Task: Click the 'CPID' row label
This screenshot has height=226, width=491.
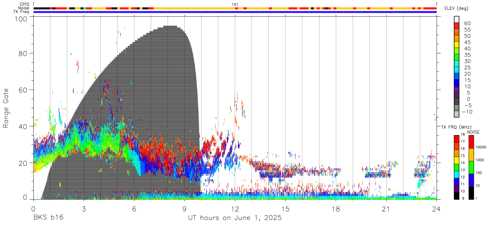Action: 25,4
